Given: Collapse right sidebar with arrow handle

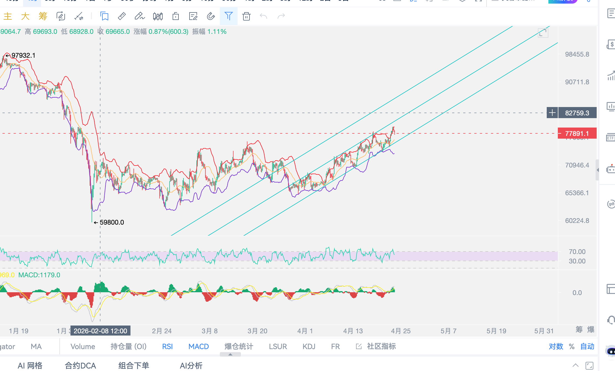Looking at the screenshot, I should point(598,170).
